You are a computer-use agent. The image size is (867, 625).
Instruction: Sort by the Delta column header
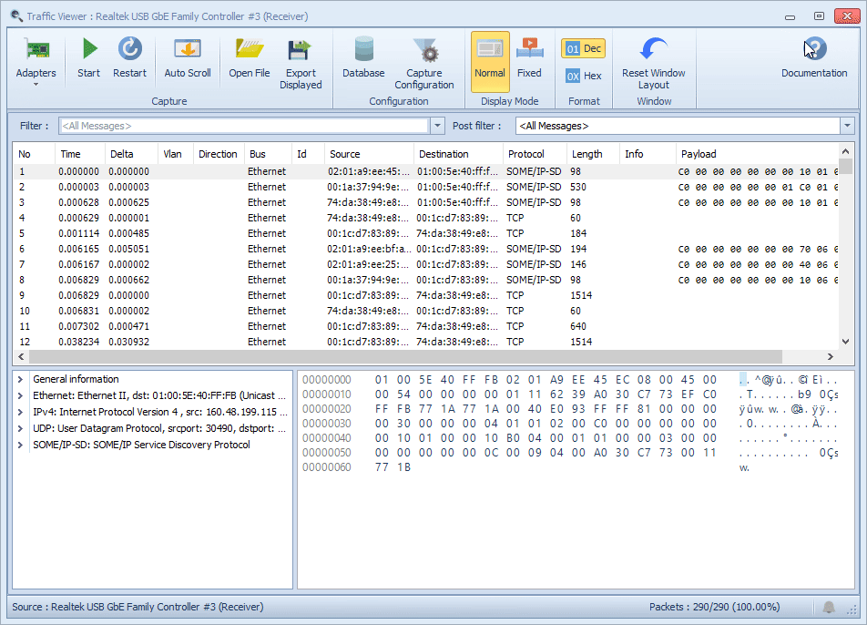tap(131, 154)
